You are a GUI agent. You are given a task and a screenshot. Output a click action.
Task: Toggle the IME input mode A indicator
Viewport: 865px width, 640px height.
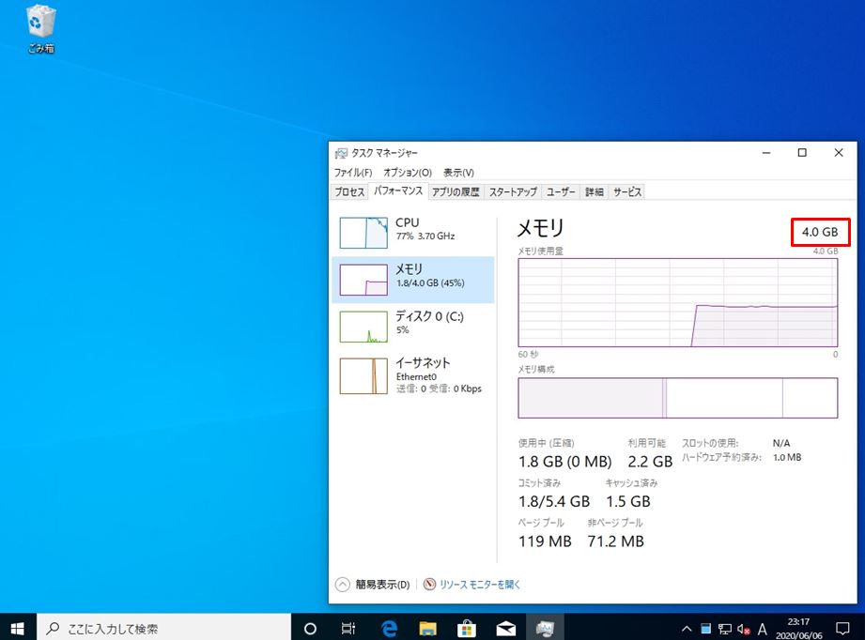763,629
